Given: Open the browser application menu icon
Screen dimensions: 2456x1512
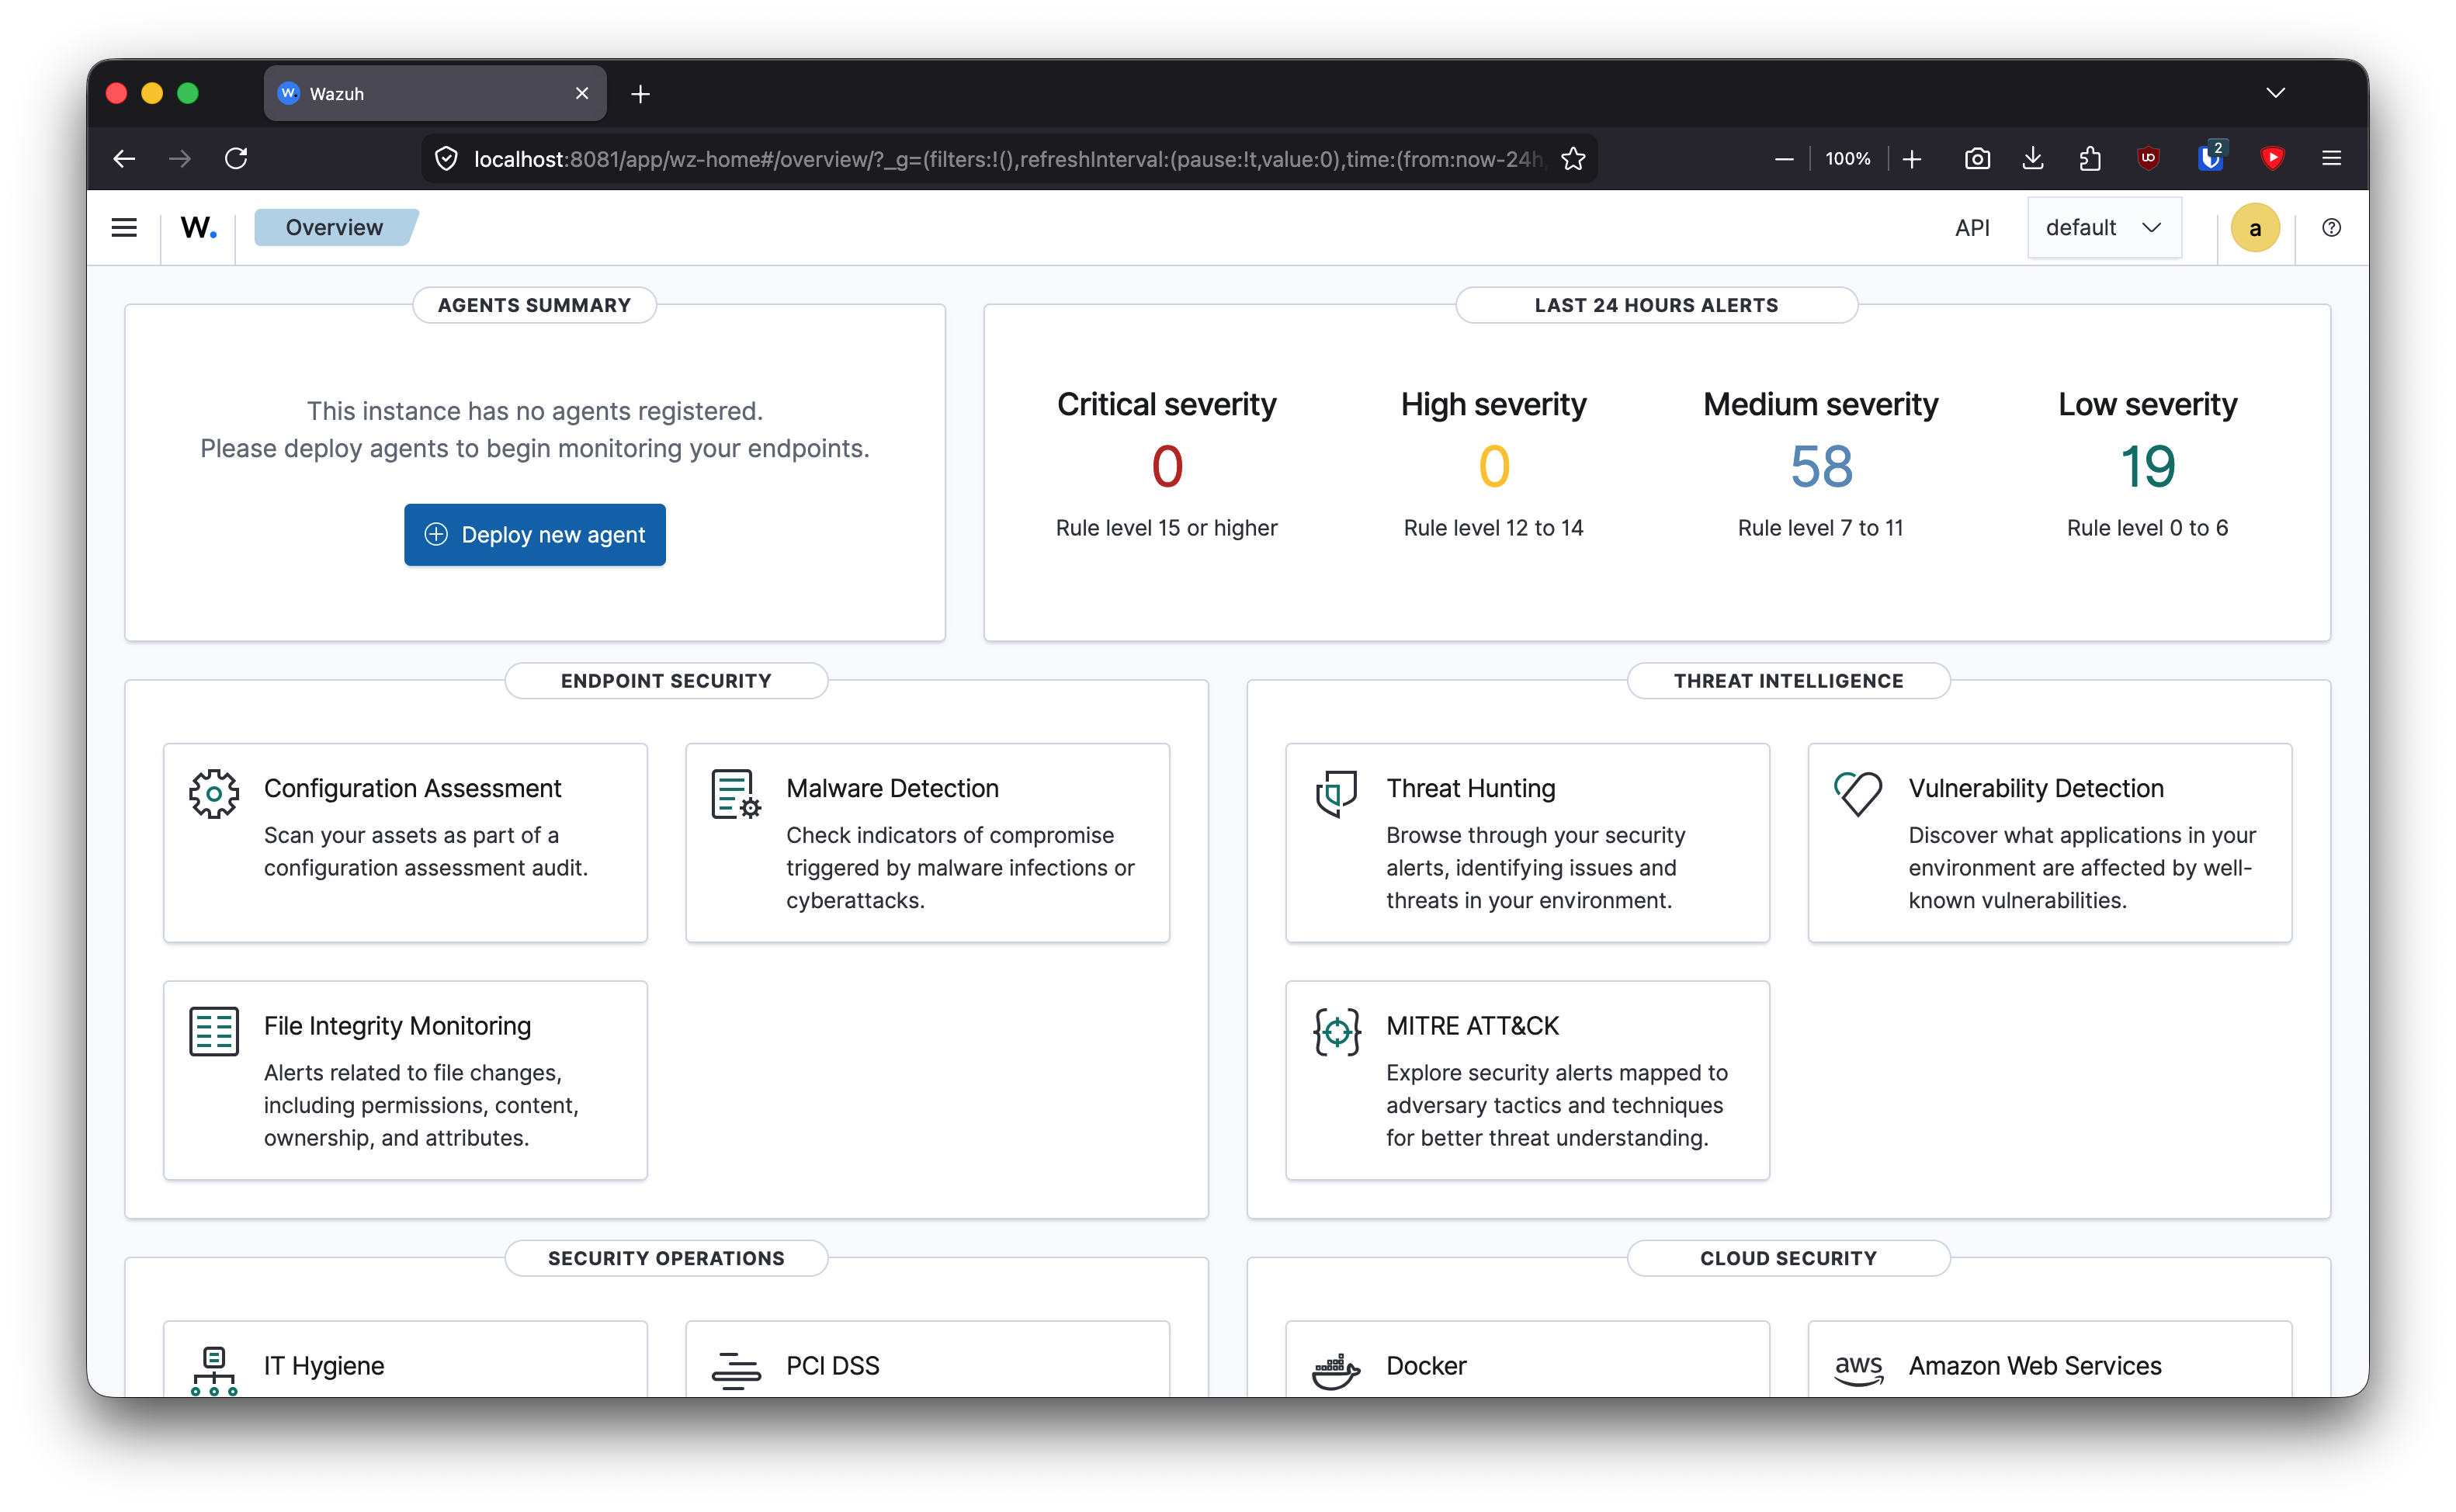Looking at the screenshot, I should pos(2331,158).
